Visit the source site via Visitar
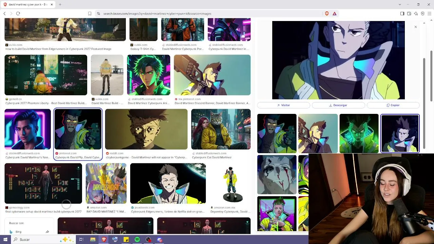Image resolution: width=434 pixels, height=244 pixels. 283,105
